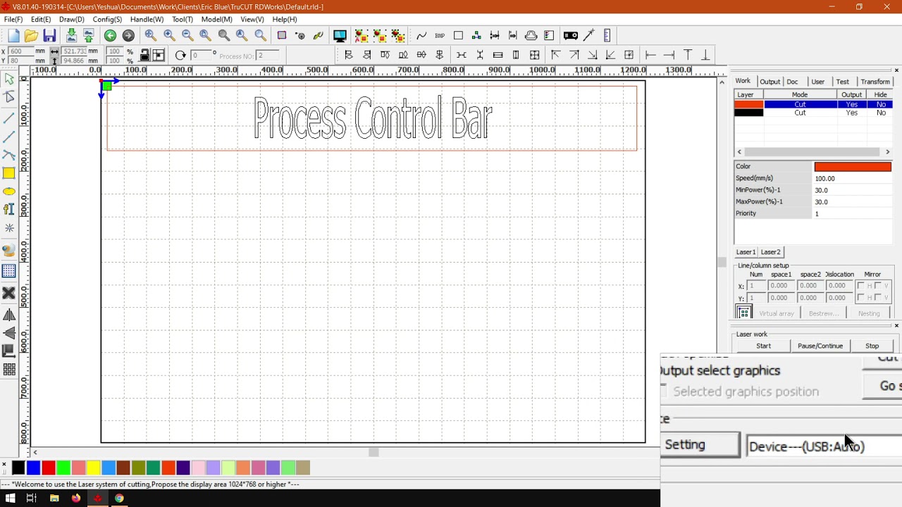The image size is (902, 507).
Task: Open a file using the folder icon
Action: (31, 35)
